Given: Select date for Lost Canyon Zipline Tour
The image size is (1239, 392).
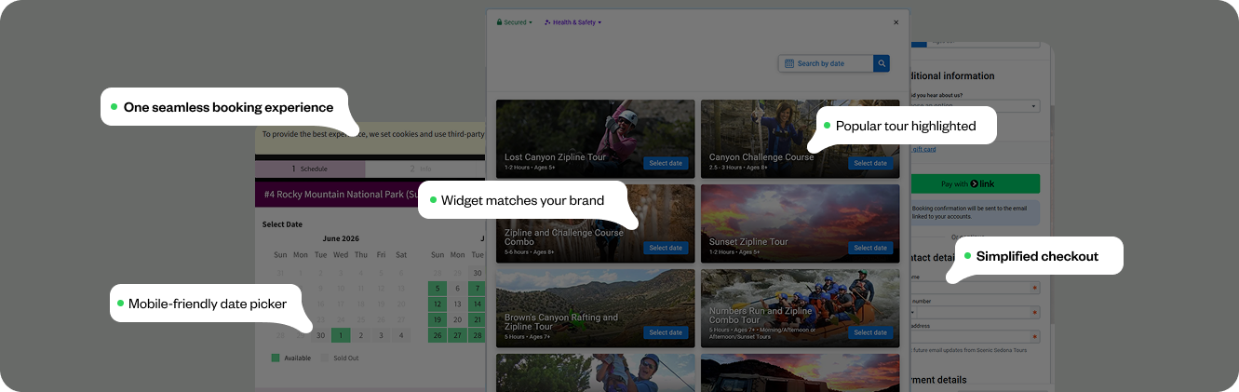Looking at the screenshot, I should 666,163.
